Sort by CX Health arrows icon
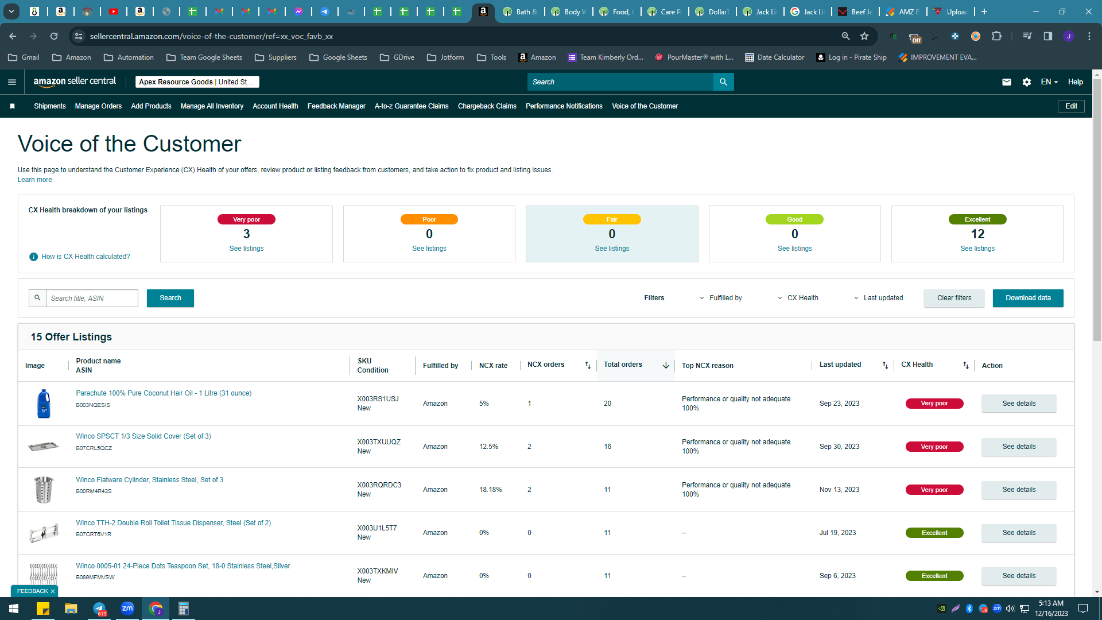 pyautogui.click(x=966, y=365)
